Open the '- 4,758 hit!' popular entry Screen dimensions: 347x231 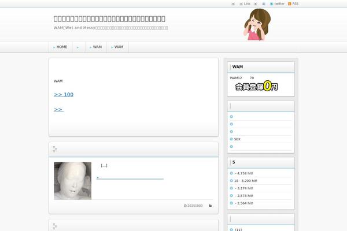244,173
